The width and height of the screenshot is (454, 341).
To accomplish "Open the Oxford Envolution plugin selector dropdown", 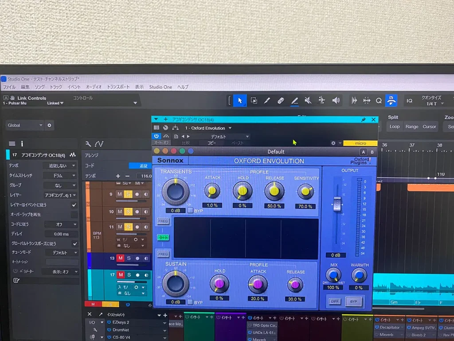I will pos(208,128).
